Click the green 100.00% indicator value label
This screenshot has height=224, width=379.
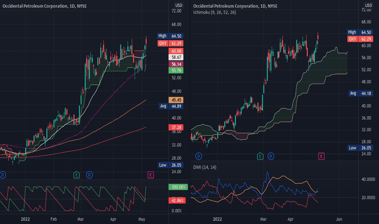pos(178,187)
